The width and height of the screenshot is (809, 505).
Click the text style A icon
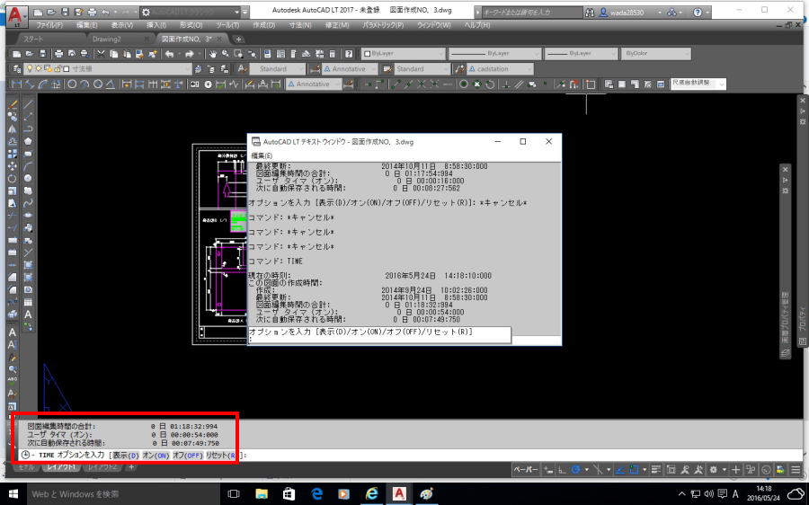click(242, 68)
